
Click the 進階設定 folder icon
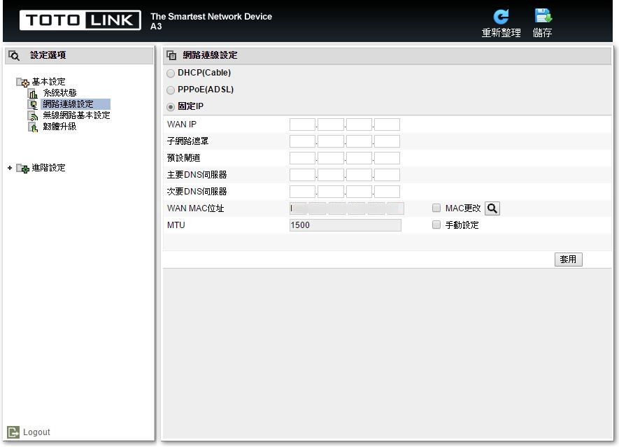pyautogui.click(x=23, y=169)
